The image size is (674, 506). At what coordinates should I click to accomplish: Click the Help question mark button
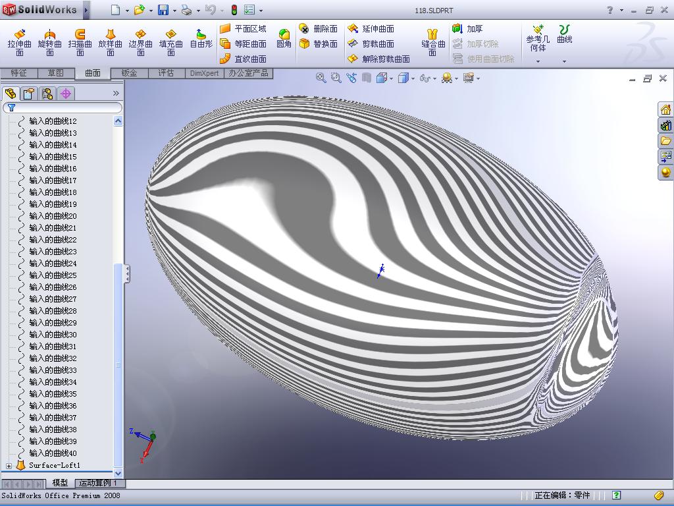click(x=609, y=10)
